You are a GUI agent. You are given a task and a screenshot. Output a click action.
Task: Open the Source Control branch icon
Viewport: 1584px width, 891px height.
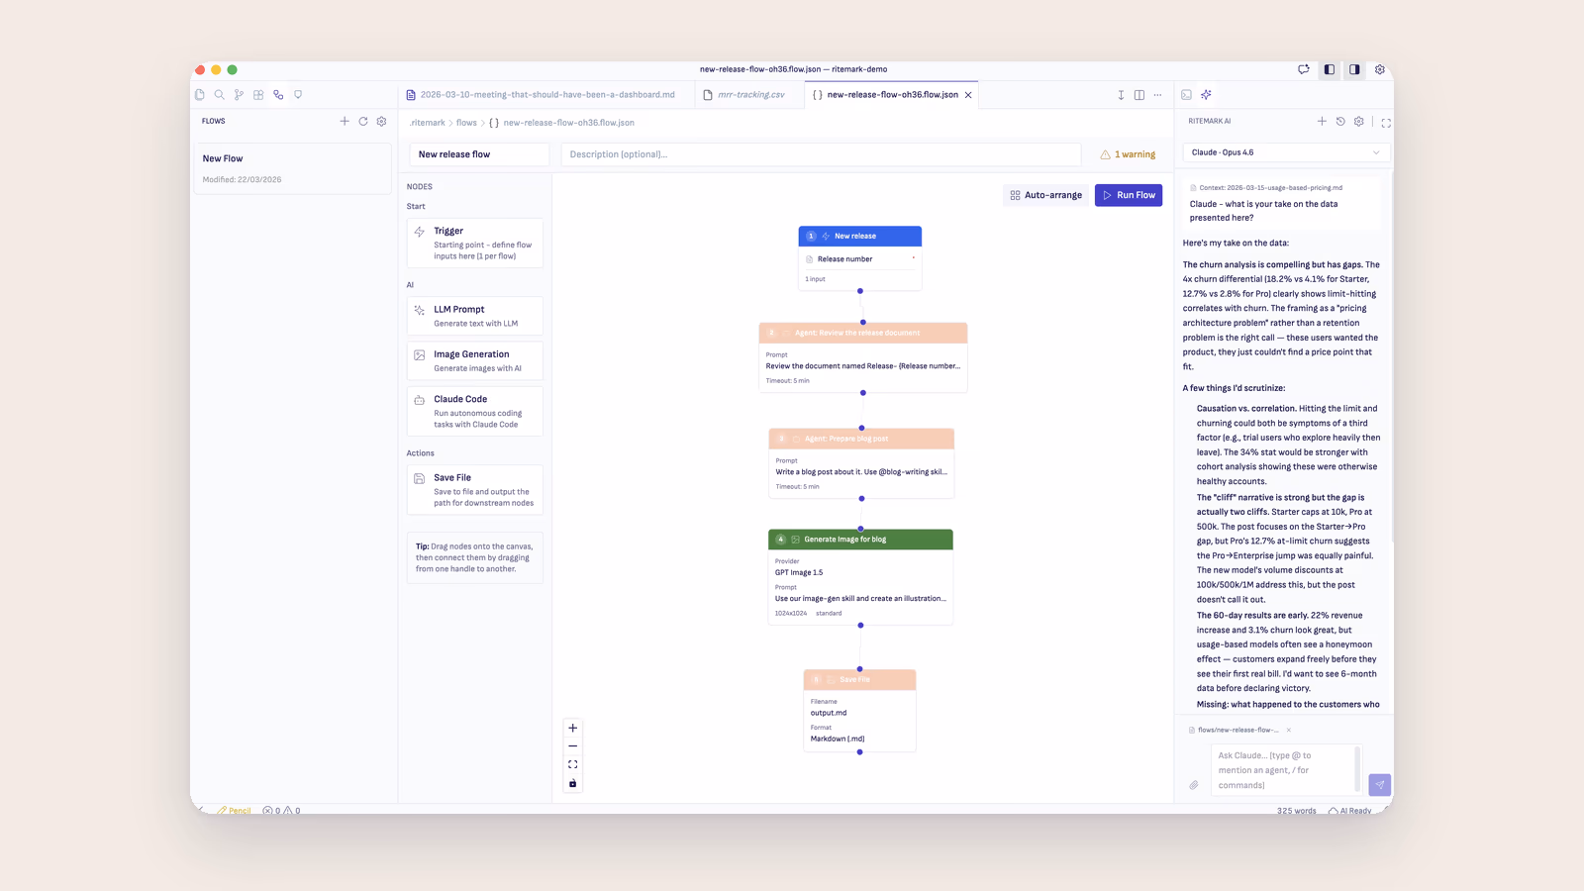click(x=239, y=95)
